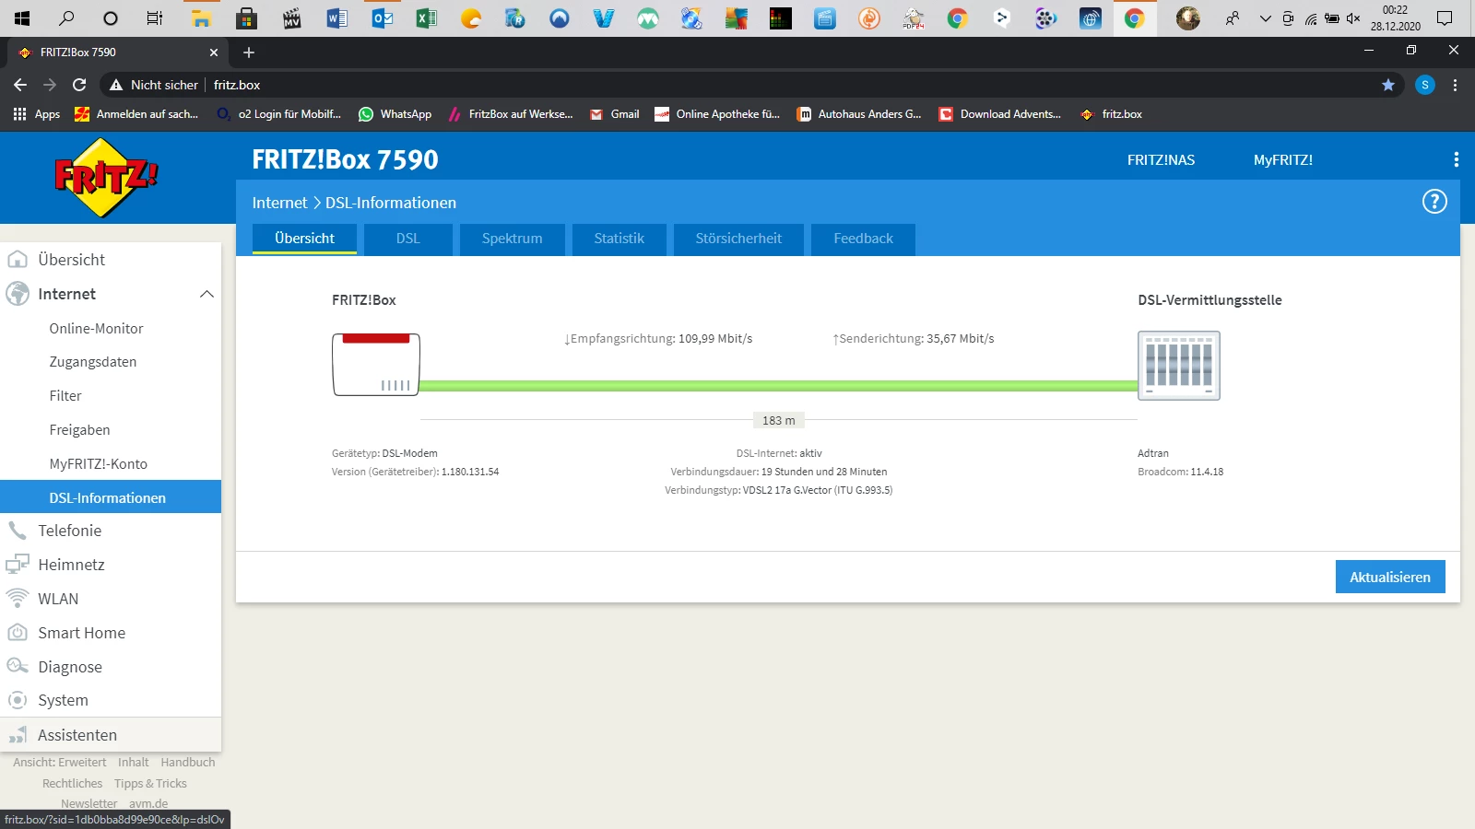Open the Inhalt footer link
The height and width of the screenshot is (829, 1475).
pos(134,763)
